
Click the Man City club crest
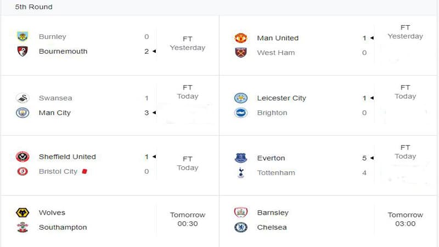pyautogui.click(x=22, y=113)
